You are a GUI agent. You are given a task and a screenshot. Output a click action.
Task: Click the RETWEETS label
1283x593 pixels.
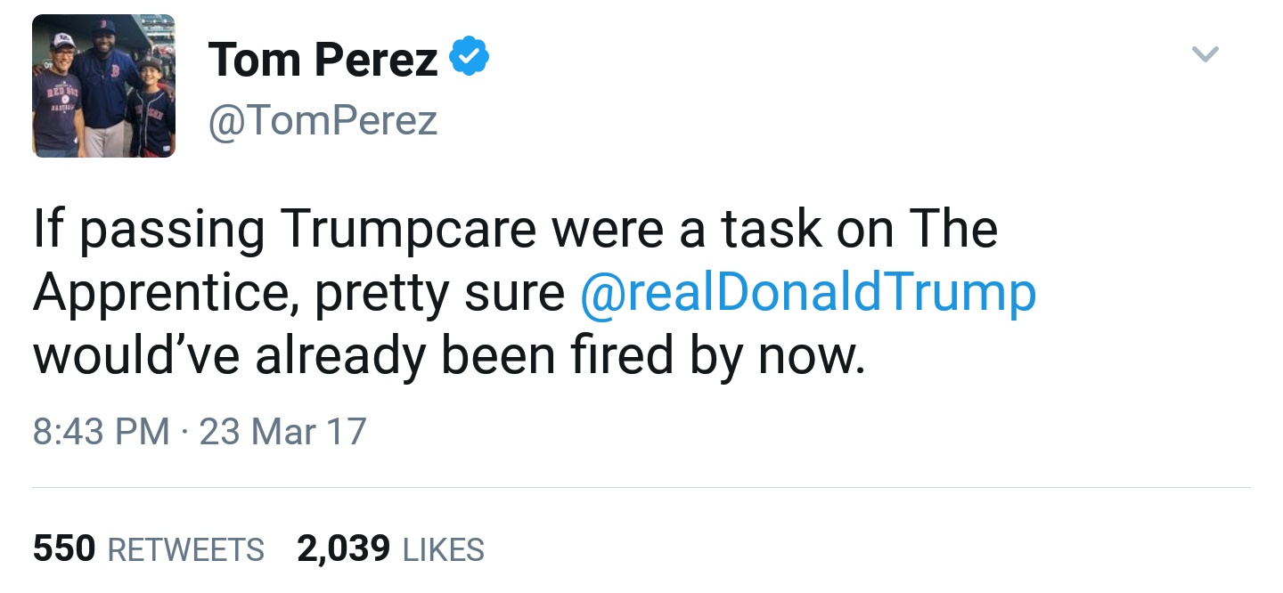[x=185, y=550]
